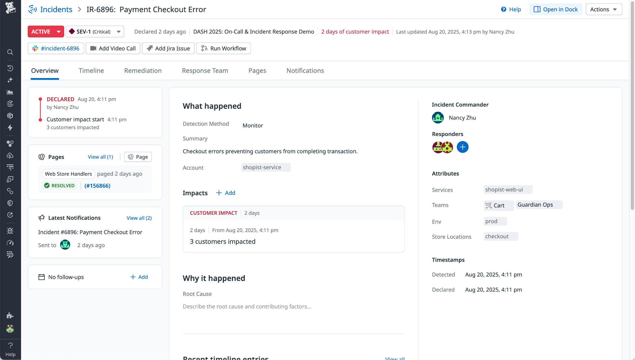Open page link #156866
Viewport: 635px width, 360px height.
pos(98,185)
